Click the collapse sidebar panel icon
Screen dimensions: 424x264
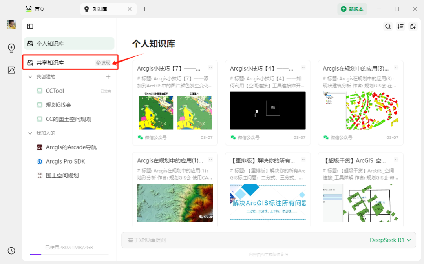(30, 26)
